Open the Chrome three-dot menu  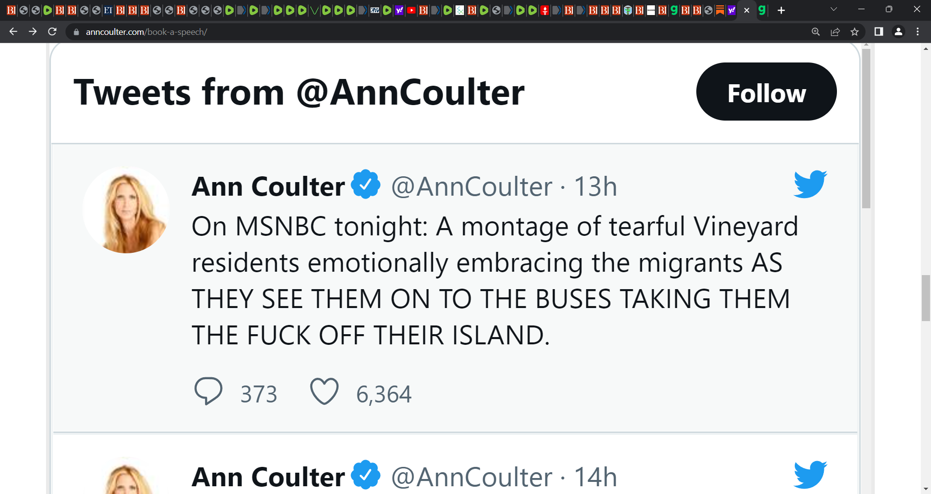point(917,32)
